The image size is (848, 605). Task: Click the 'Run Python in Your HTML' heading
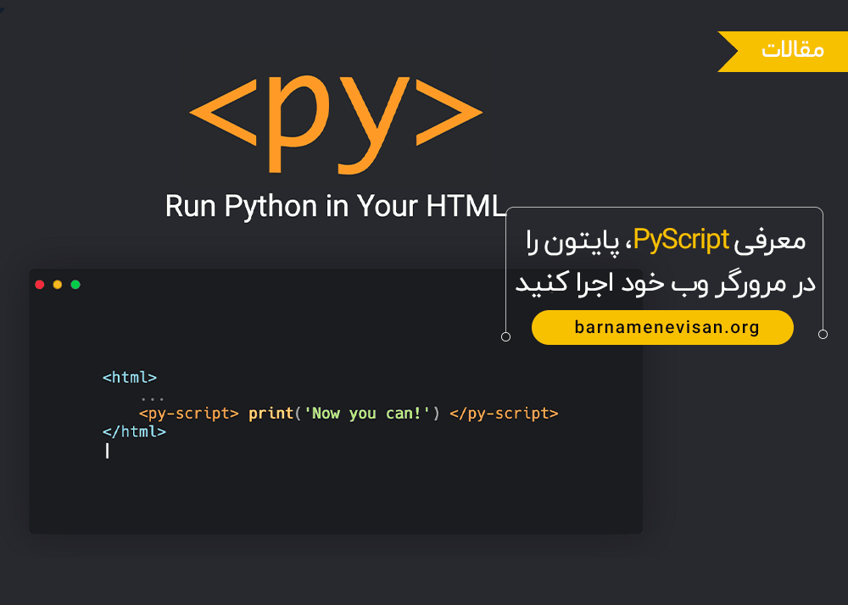point(335,207)
